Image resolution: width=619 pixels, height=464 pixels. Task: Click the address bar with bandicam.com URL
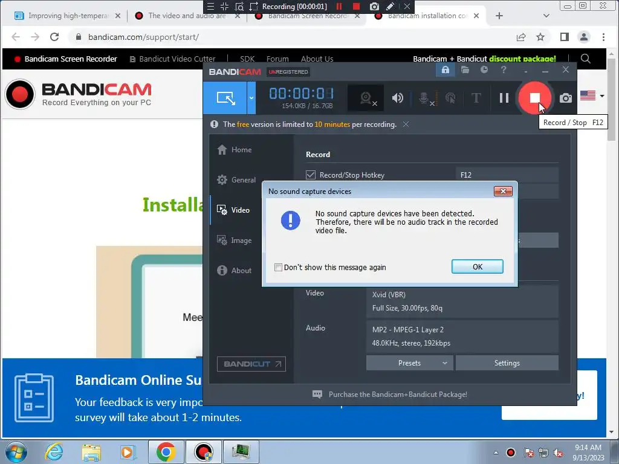[x=292, y=37]
